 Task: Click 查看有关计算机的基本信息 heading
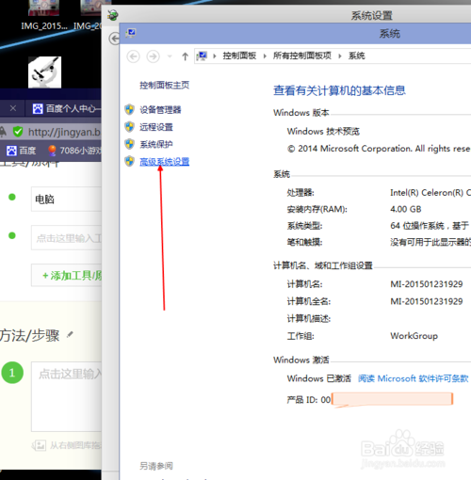pyautogui.click(x=339, y=90)
